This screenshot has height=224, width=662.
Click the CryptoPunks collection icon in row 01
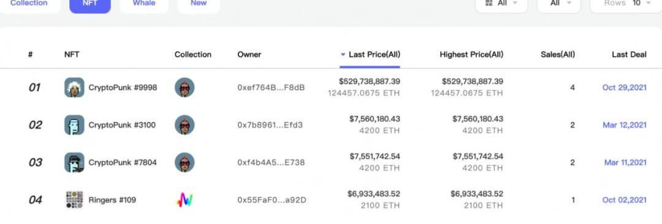[x=185, y=88]
